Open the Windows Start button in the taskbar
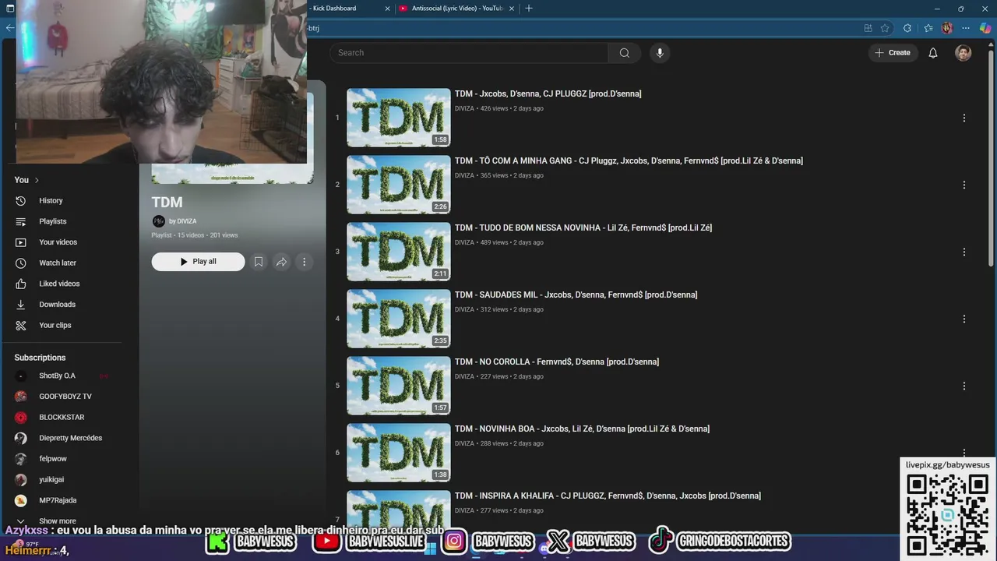This screenshot has height=561, width=997. pyautogui.click(x=430, y=549)
